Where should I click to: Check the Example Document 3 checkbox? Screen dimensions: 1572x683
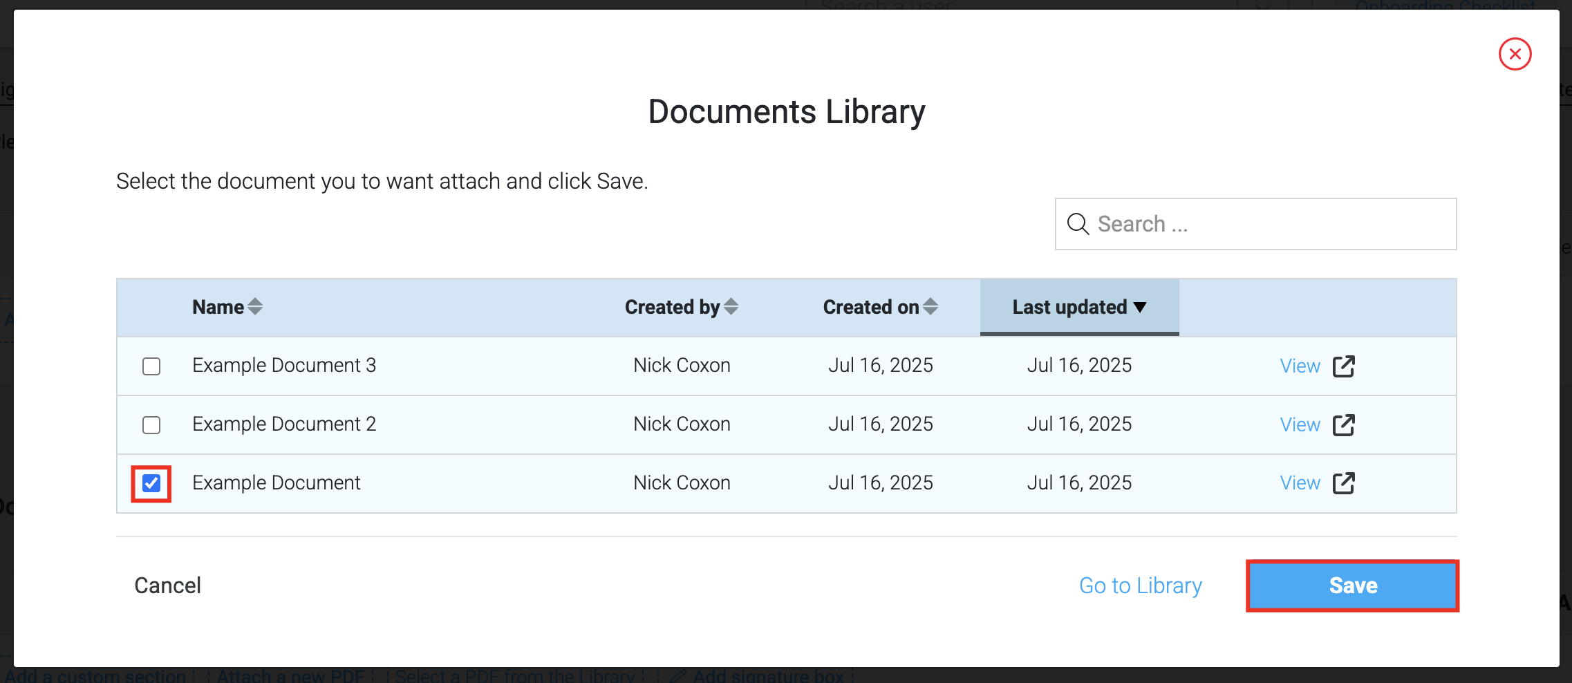tap(151, 366)
